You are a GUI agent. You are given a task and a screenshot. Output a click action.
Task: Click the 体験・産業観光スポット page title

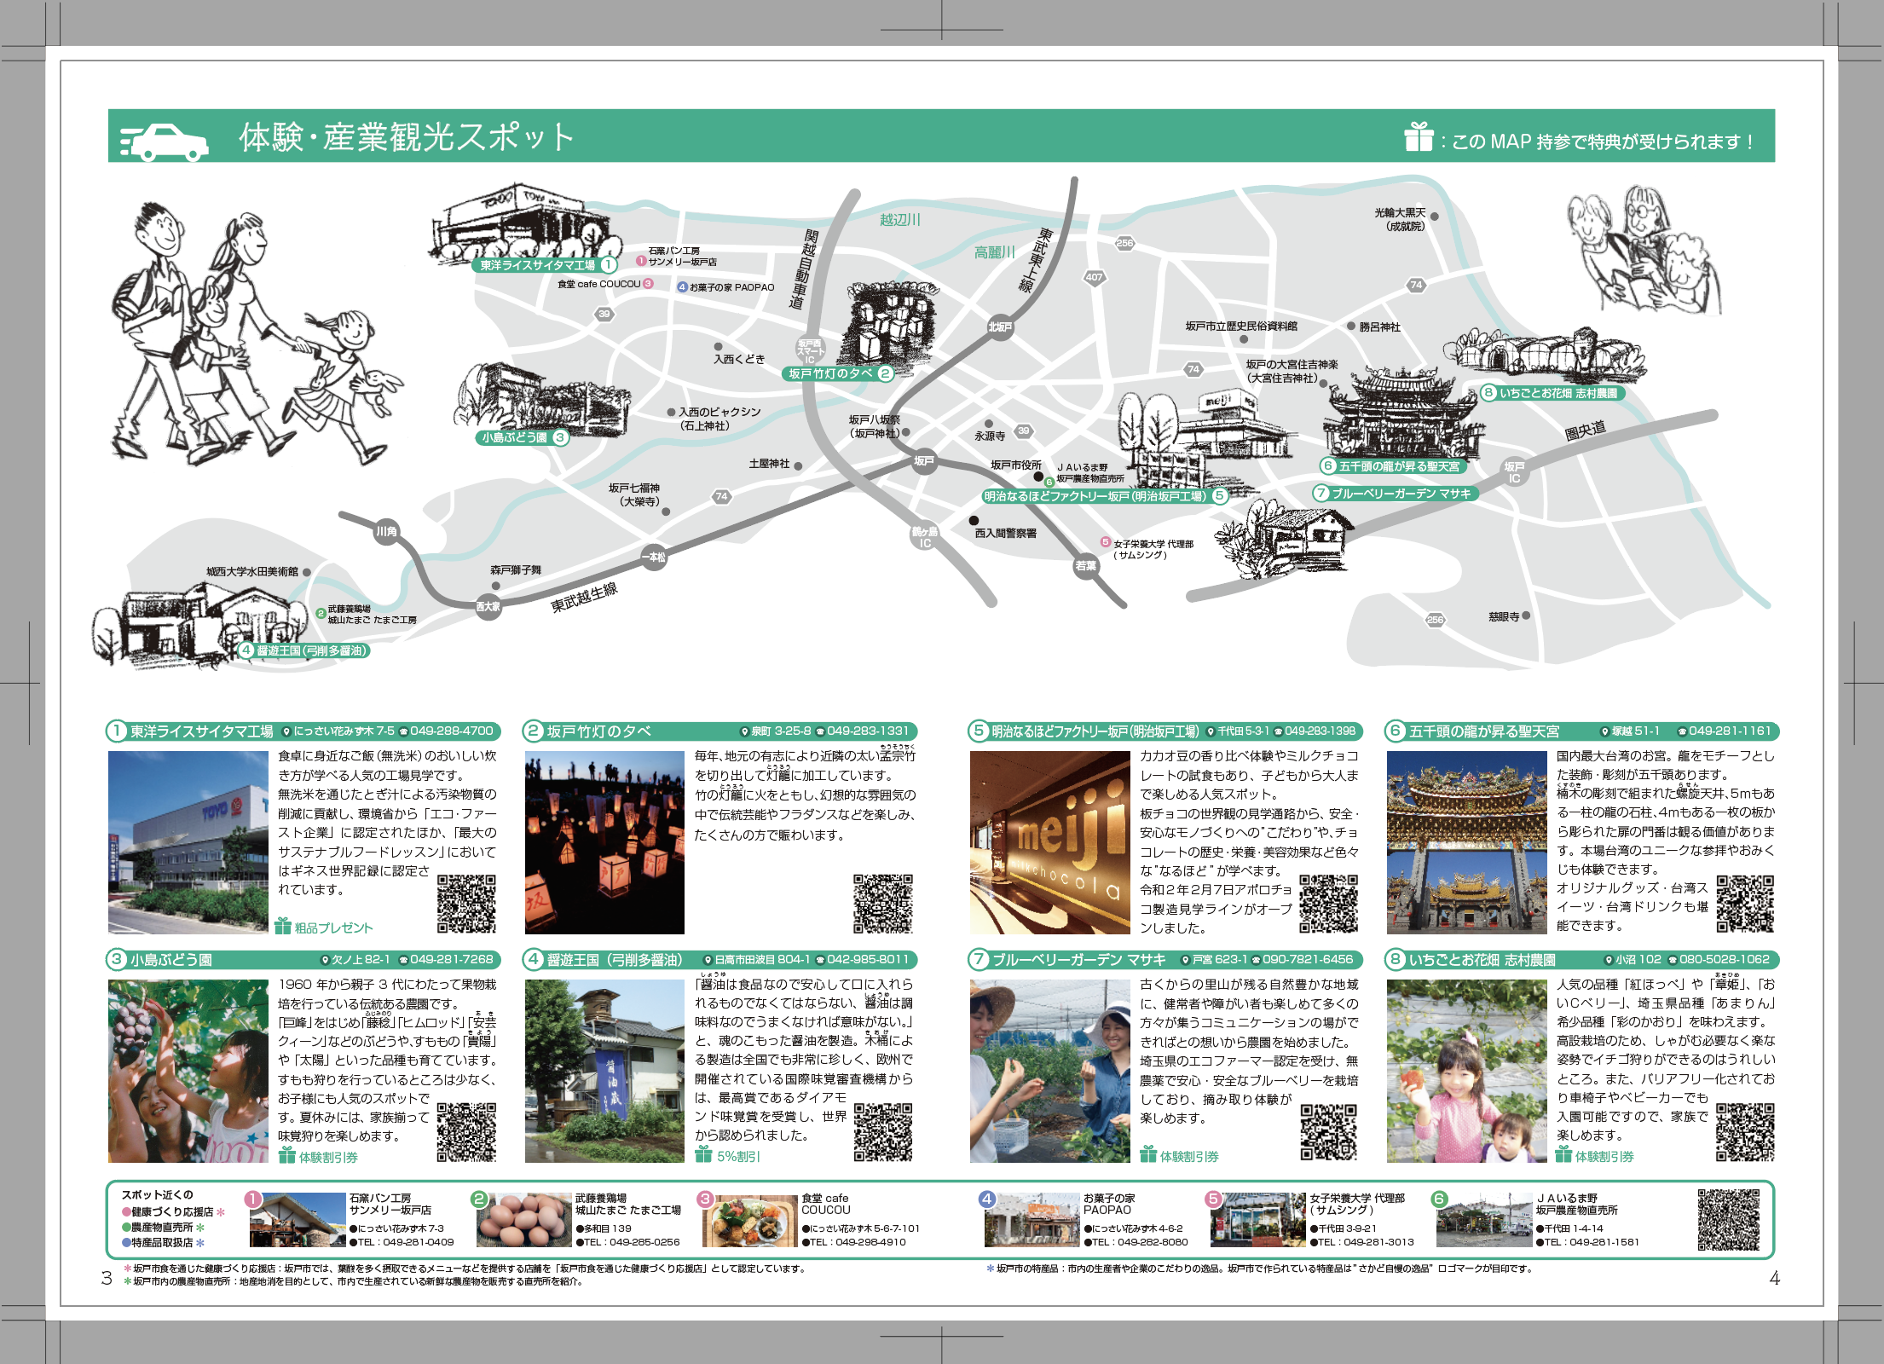tap(407, 136)
